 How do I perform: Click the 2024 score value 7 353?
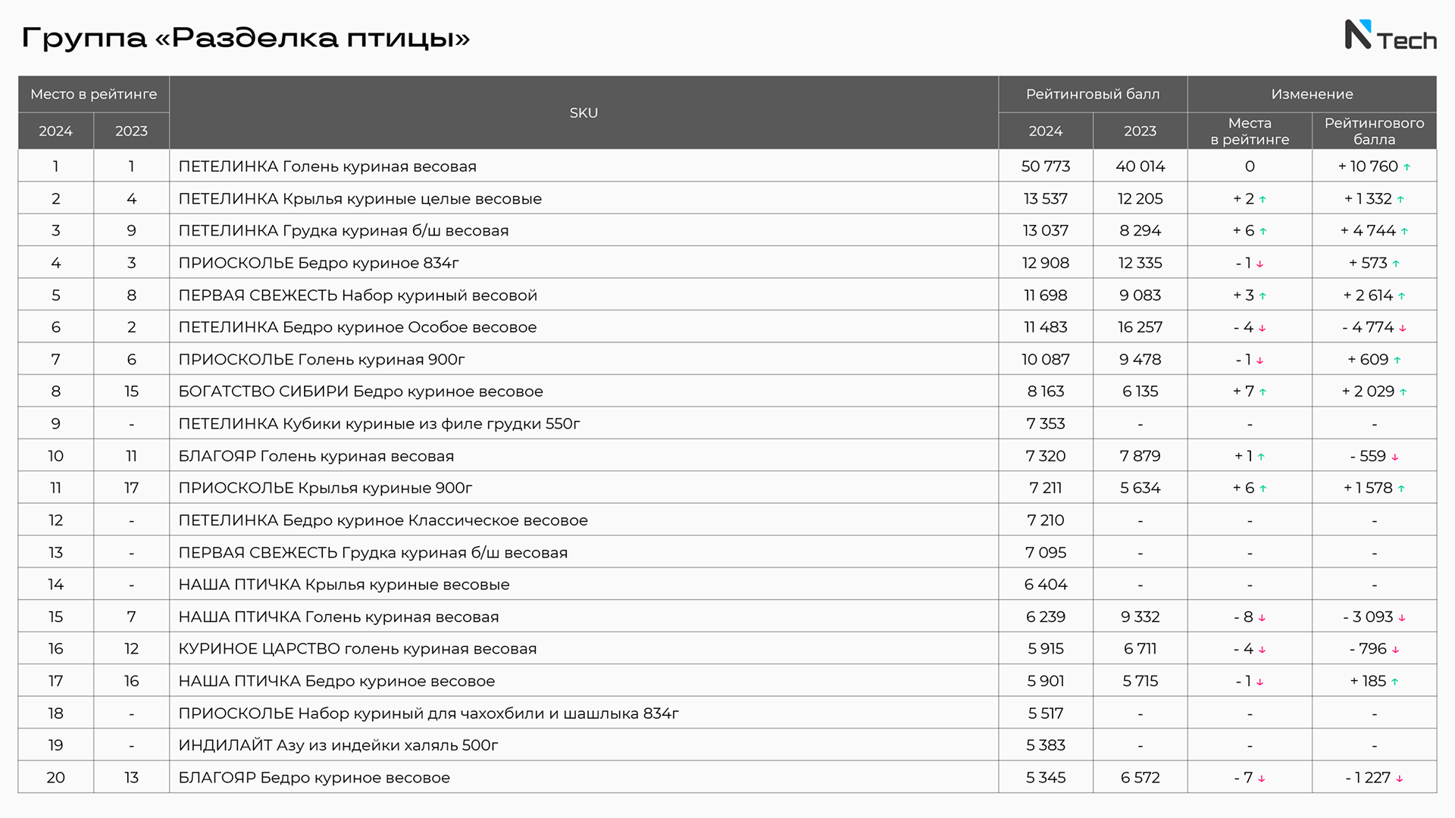tap(1046, 423)
